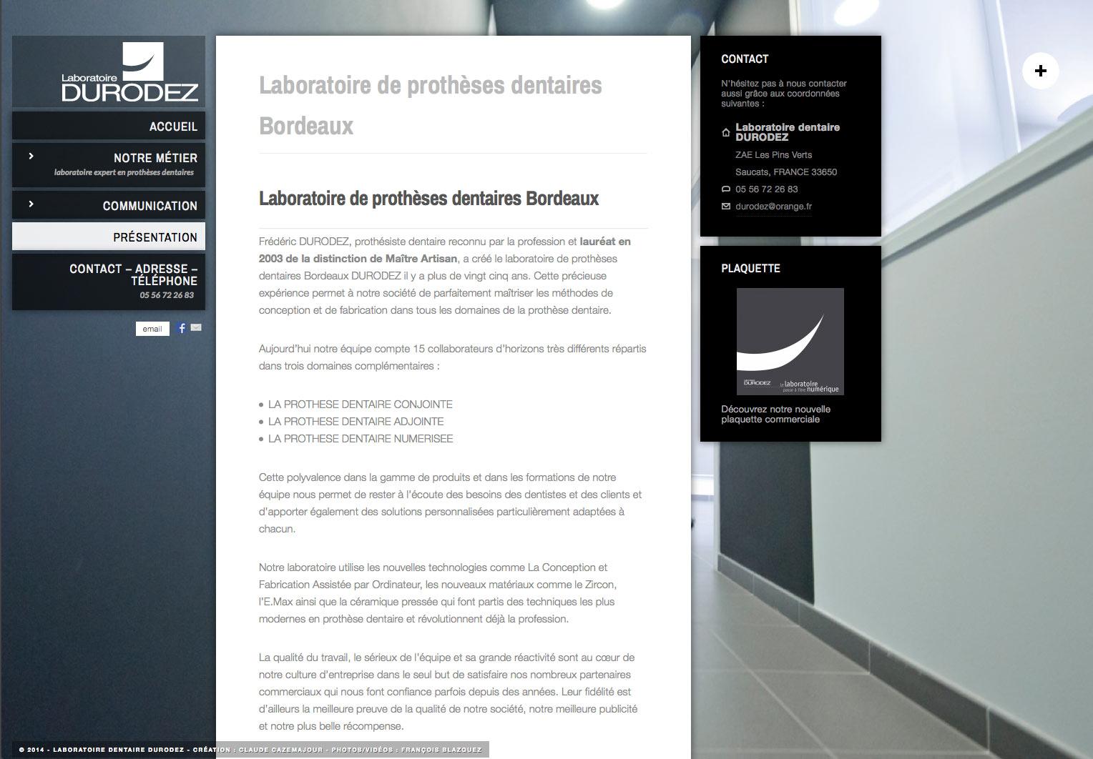This screenshot has height=759, width=1093.
Task: Click the gray page title 'Laboratoire de prothèses dentaires Bordeaux'
Action: tap(431, 105)
